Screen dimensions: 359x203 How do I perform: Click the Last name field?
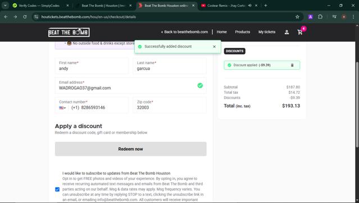pos(170,66)
